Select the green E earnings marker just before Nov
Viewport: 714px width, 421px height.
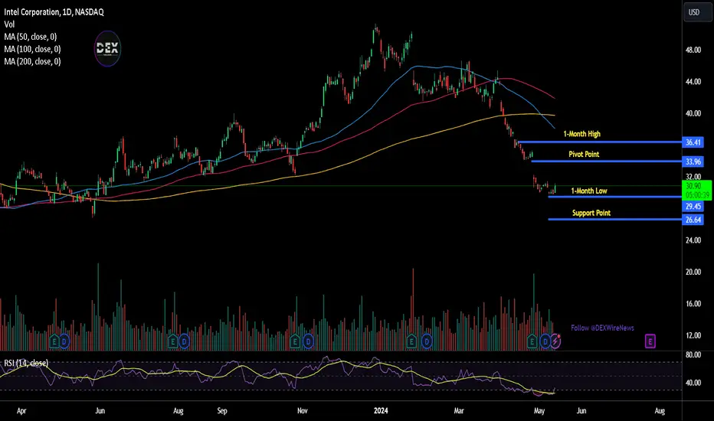[x=295, y=341]
